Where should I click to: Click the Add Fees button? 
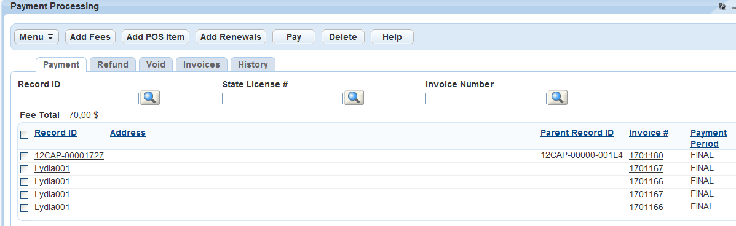[90, 37]
